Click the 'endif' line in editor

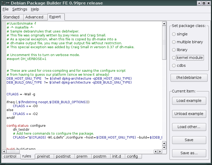(x=11, y=118)
